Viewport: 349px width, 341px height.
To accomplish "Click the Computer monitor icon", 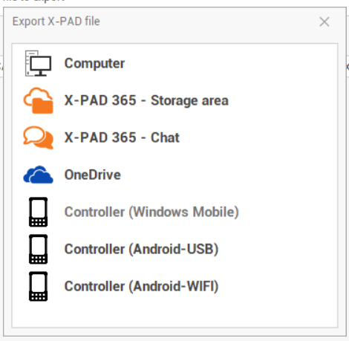I will tap(38, 63).
